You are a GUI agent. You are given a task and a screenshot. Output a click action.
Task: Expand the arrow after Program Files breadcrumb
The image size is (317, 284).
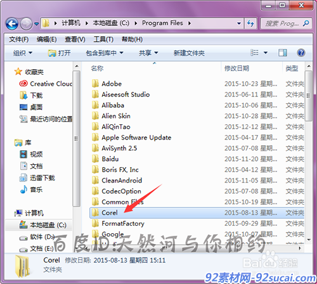click(x=190, y=23)
